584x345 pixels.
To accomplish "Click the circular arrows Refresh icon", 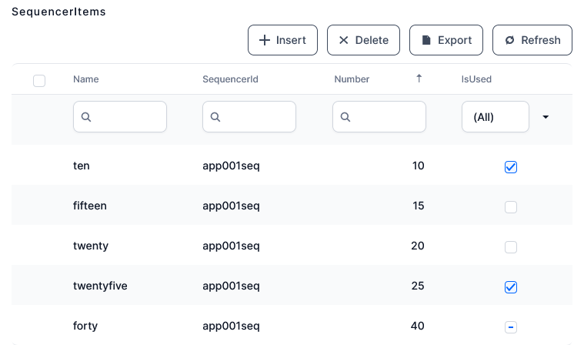I will coord(509,40).
